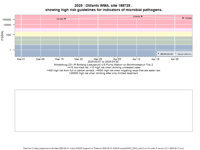Click the Middelburg 231 IR Botleng site description
Screen dimensions: 200x150
pyautogui.click(x=103, y=64)
